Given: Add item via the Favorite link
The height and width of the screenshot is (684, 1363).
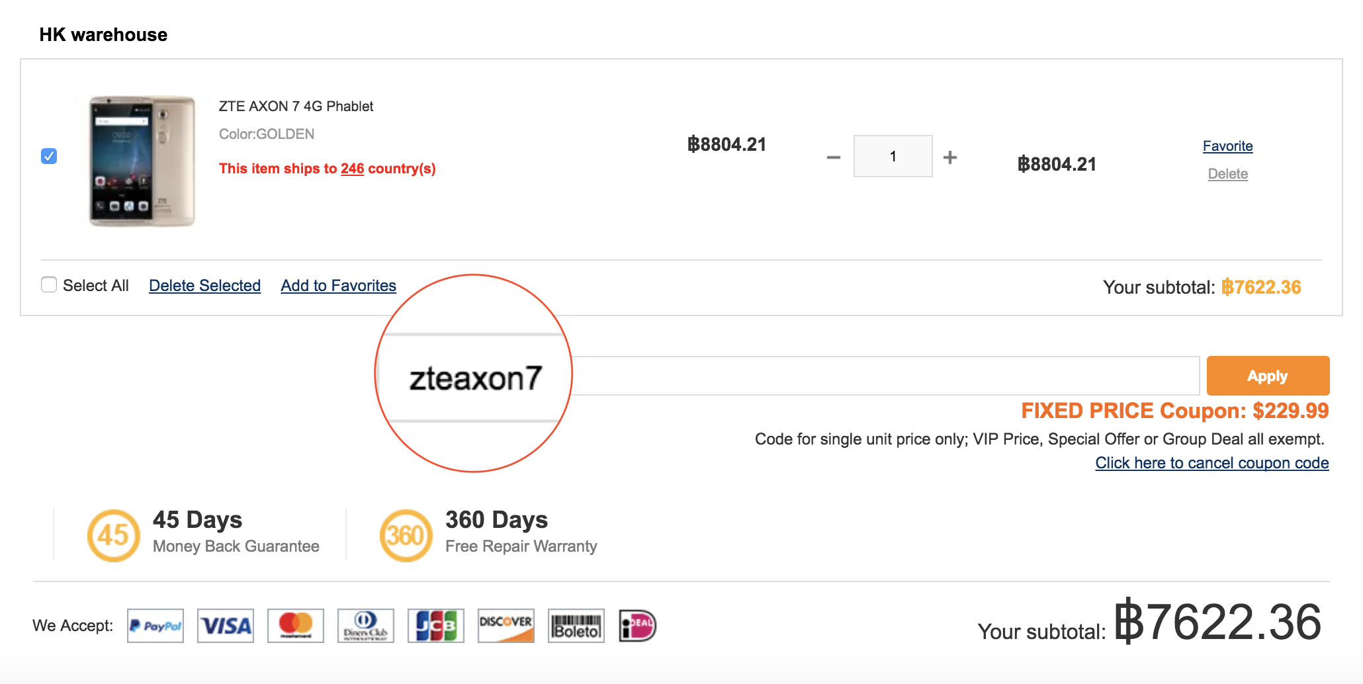Looking at the screenshot, I should pos(1227,146).
